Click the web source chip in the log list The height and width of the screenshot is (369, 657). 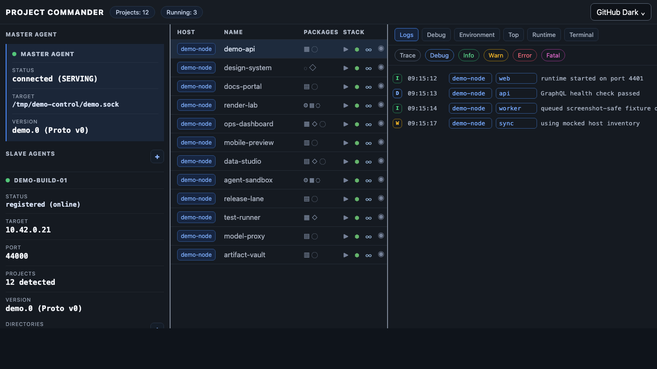(516, 79)
